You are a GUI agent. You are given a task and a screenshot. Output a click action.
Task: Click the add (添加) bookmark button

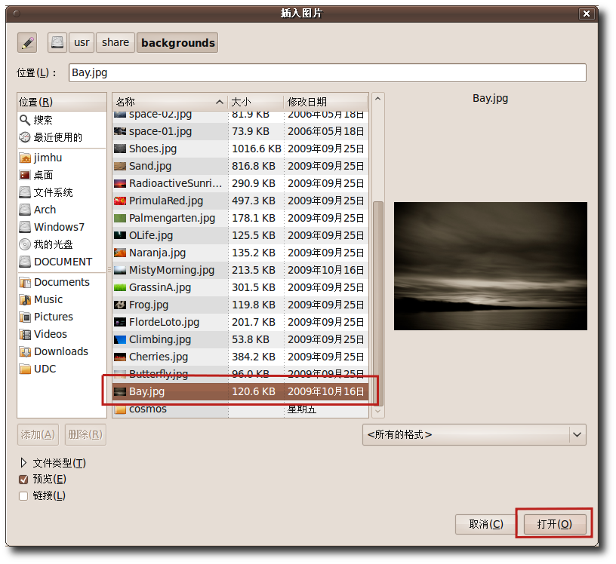pyautogui.click(x=38, y=434)
